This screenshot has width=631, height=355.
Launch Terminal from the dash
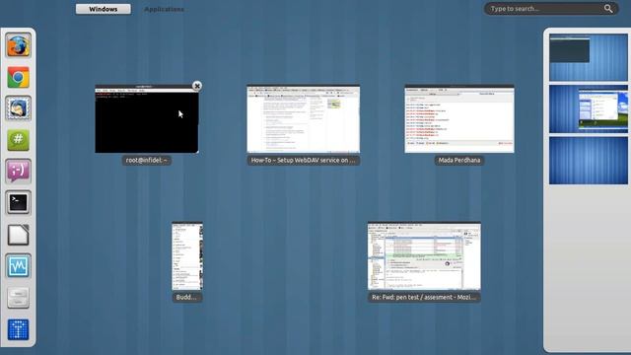pyautogui.click(x=18, y=202)
